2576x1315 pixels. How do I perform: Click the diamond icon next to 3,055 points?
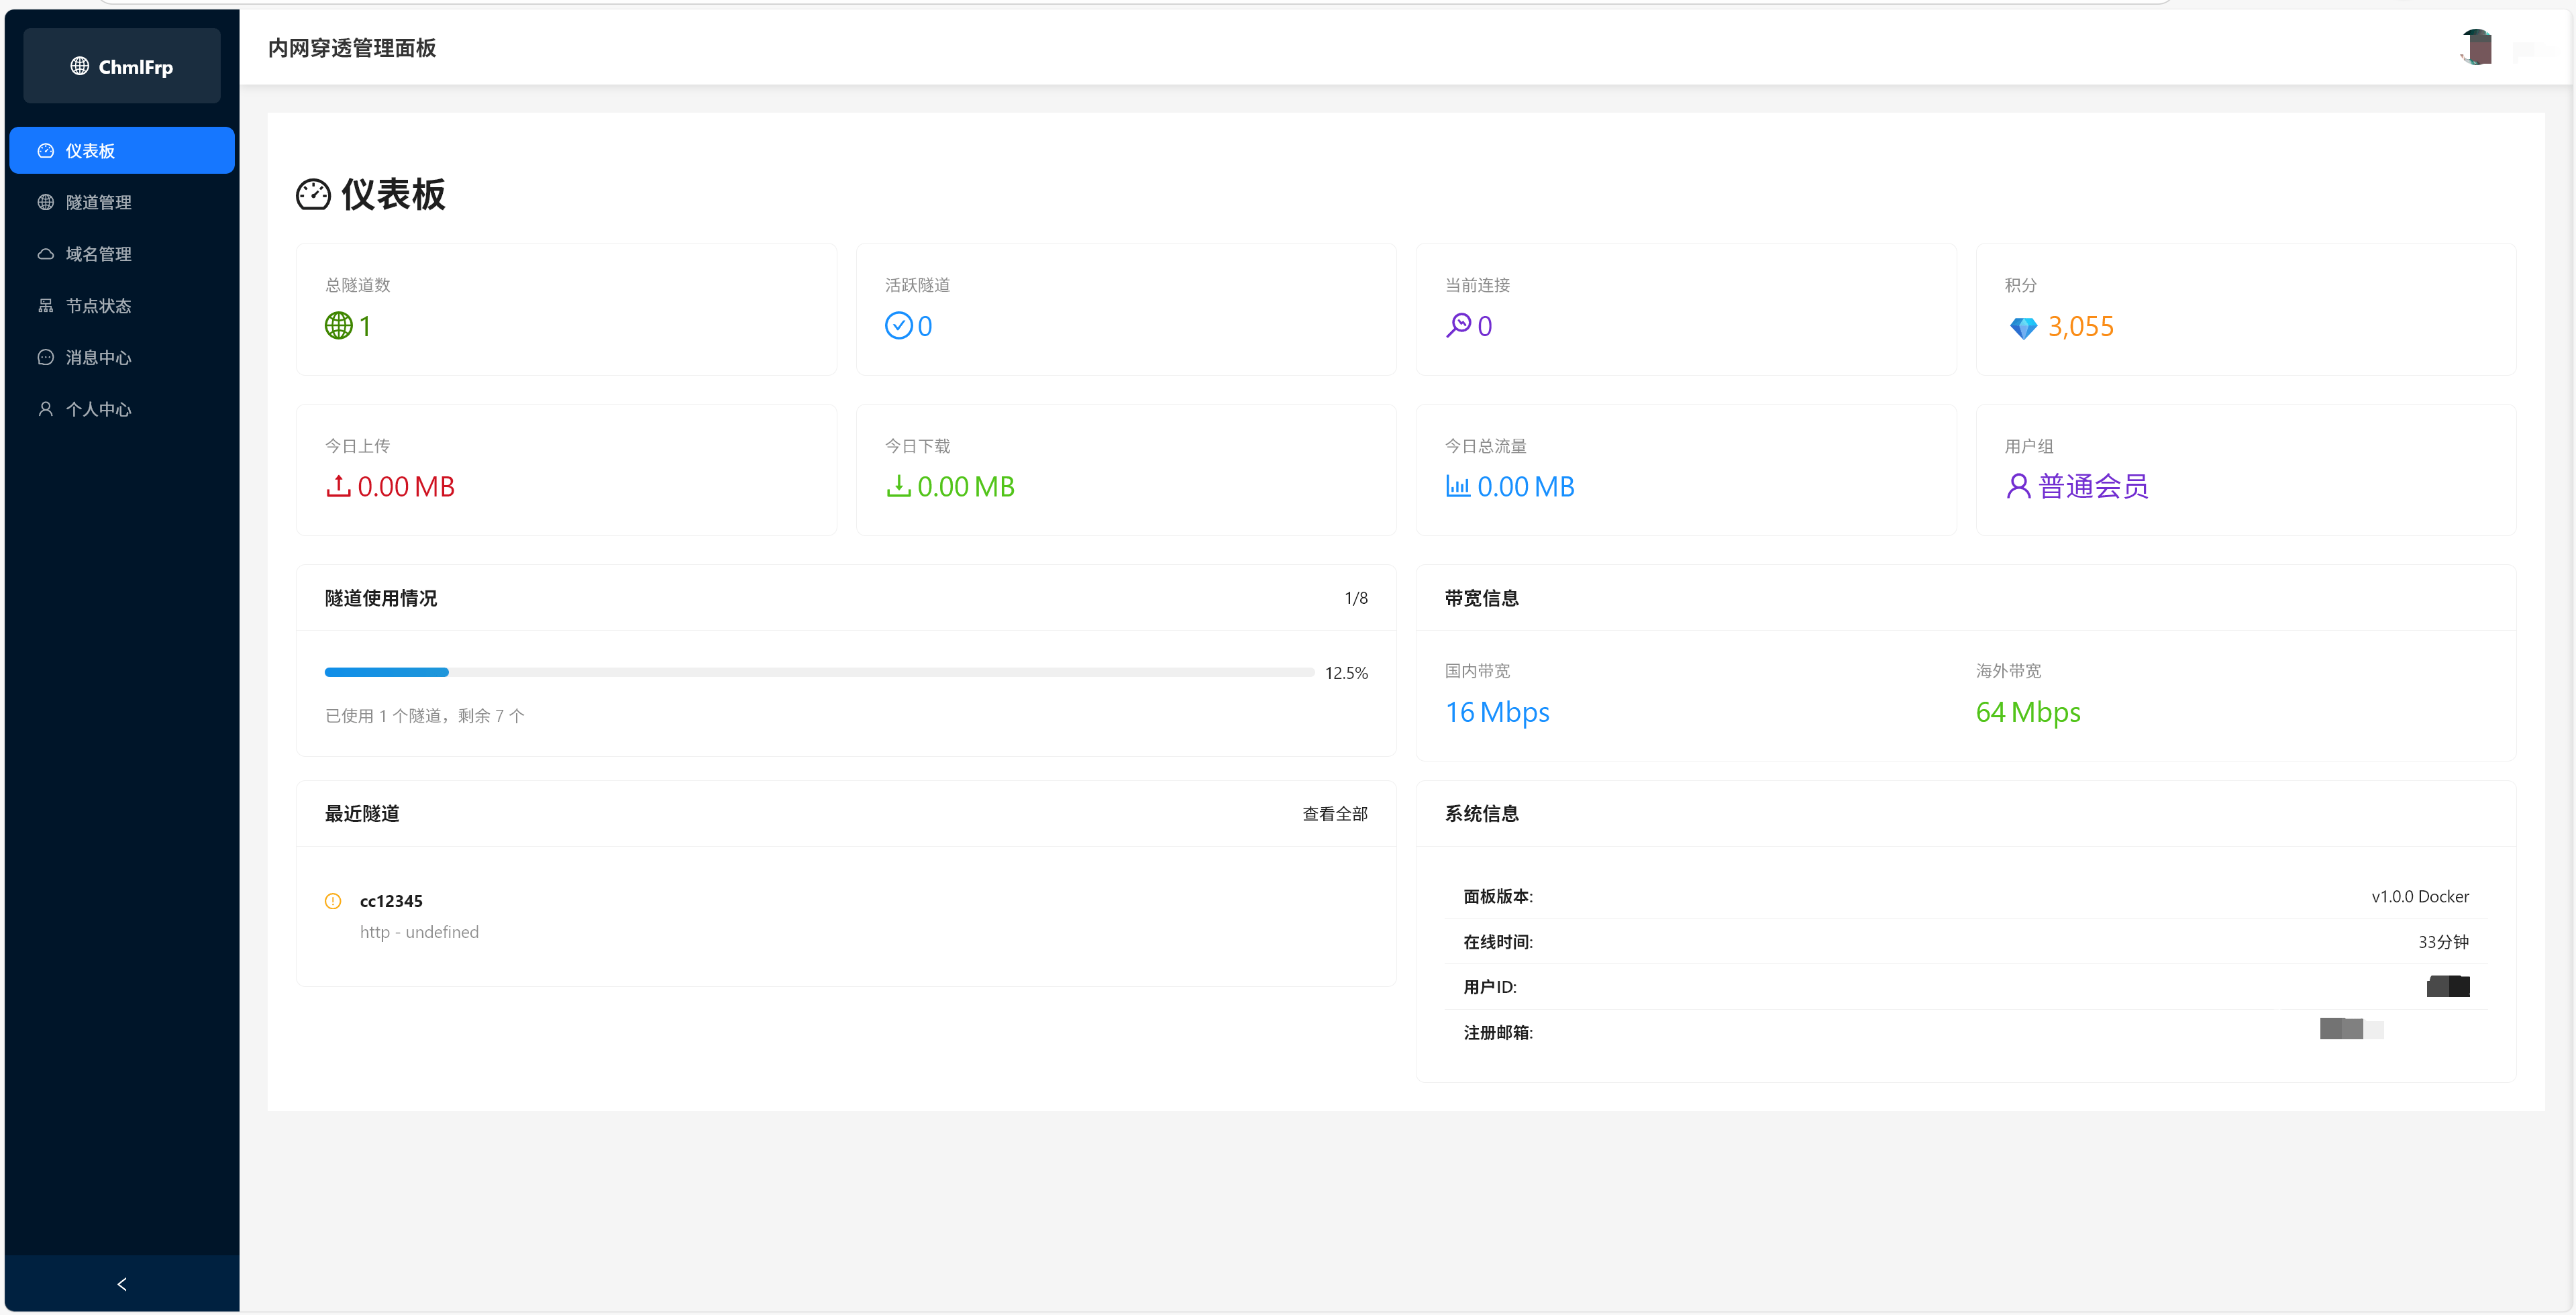2025,327
